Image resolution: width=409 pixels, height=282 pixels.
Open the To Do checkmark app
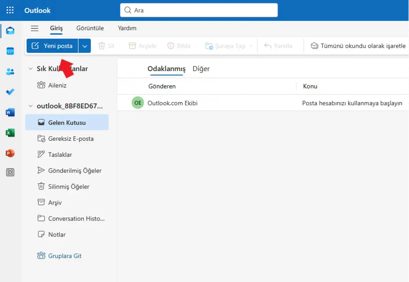click(x=10, y=92)
